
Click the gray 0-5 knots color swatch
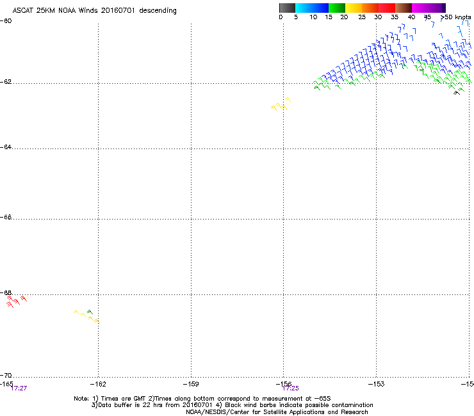tap(287, 8)
